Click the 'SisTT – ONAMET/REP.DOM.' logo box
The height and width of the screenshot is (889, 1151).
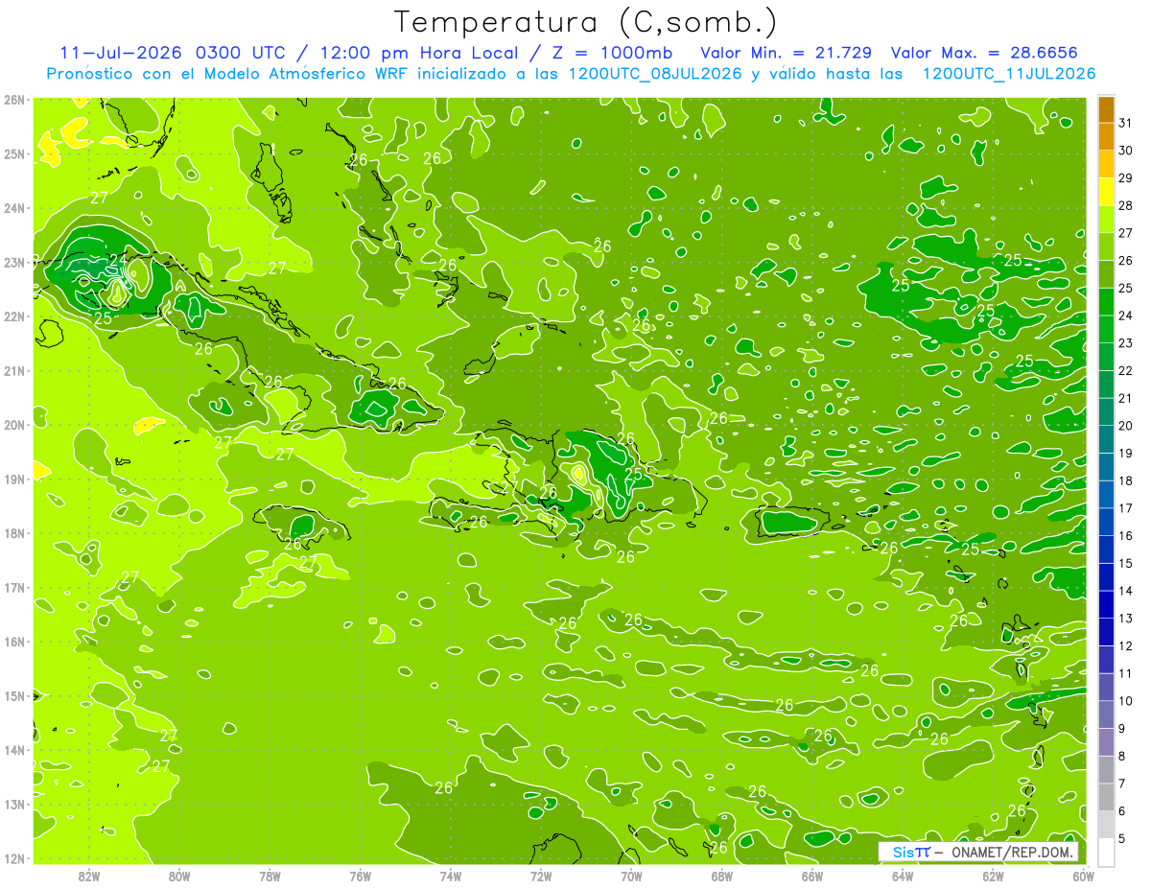(978, 852)
